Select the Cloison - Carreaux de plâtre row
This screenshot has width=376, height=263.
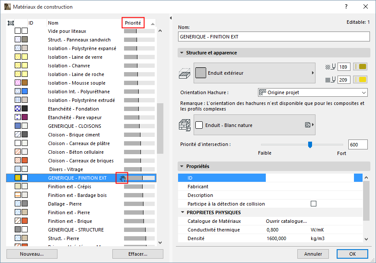(81, 143)
